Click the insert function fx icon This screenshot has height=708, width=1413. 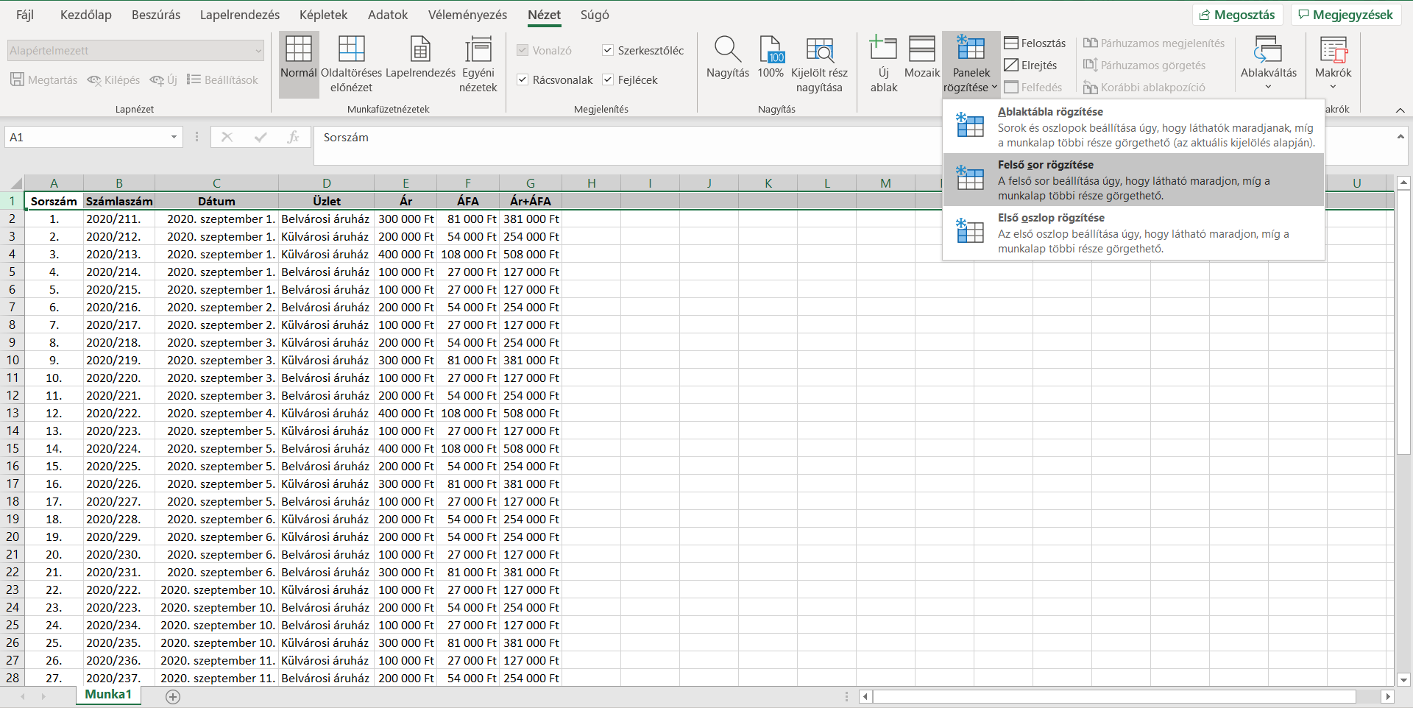point(293,138)
